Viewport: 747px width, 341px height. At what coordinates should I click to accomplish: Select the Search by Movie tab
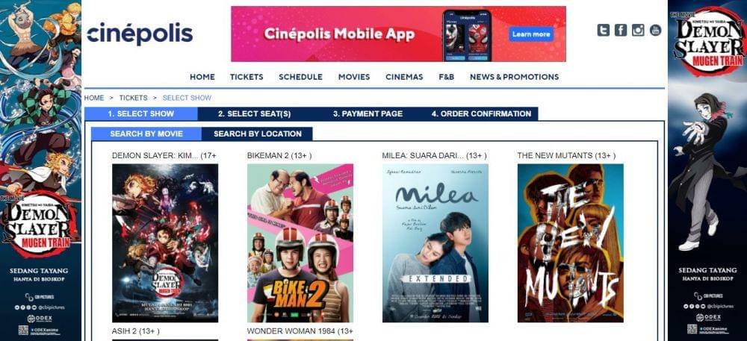click(146, 134)
